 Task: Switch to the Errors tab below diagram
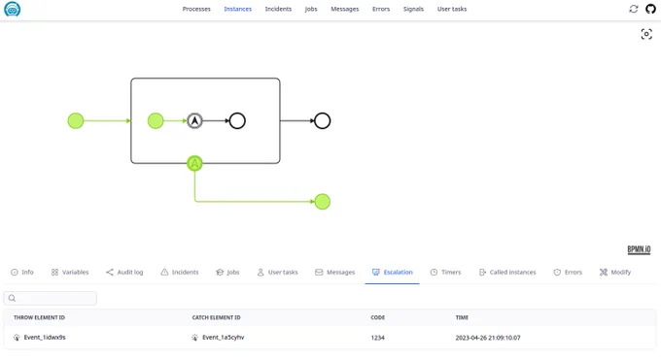[568, 273]
